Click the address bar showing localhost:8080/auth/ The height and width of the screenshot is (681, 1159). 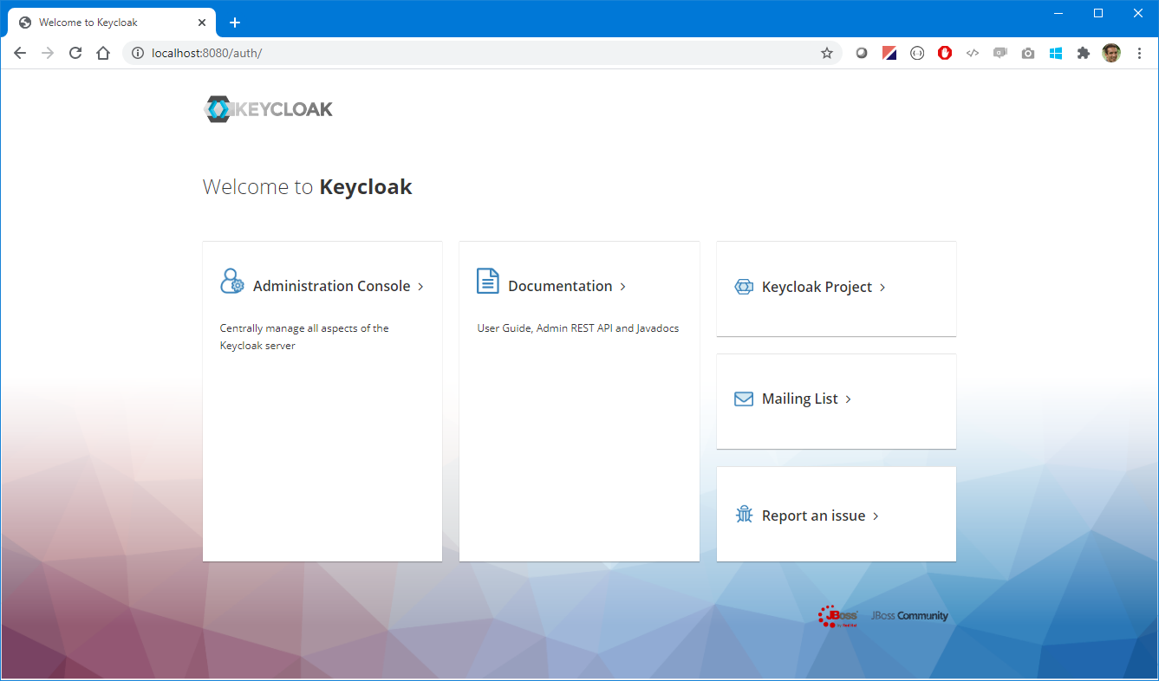pos(481,53)
